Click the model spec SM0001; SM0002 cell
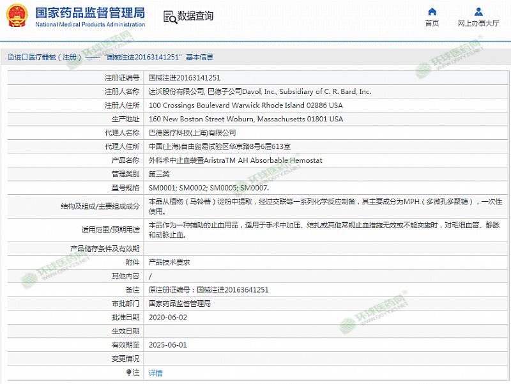 (x=208, y=188)
